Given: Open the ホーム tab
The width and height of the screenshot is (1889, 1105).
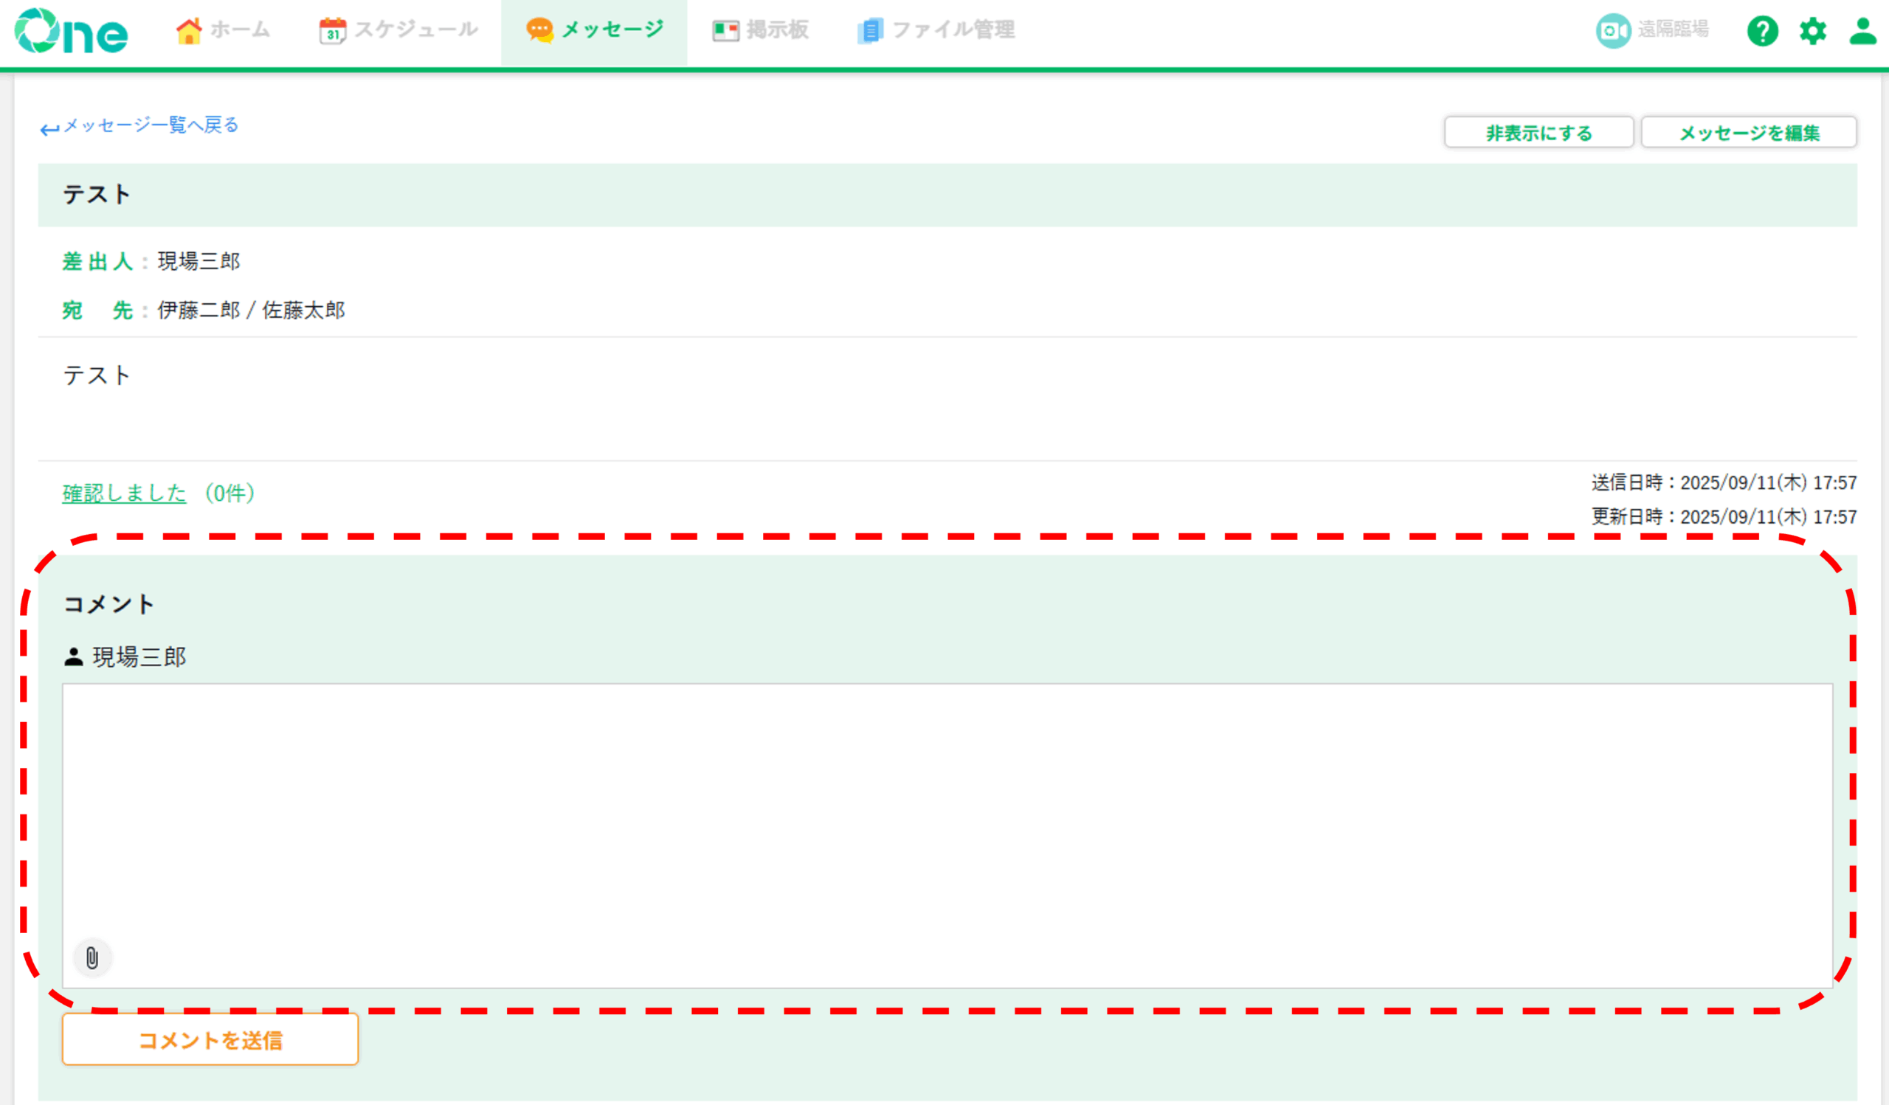Looking at the screenshot, I should 240,30.
